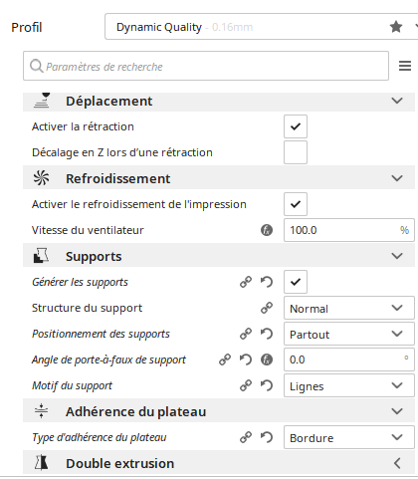The image size is (418, 479).
Task: Click link icon next to Motif du support
Action: (246, 385)
